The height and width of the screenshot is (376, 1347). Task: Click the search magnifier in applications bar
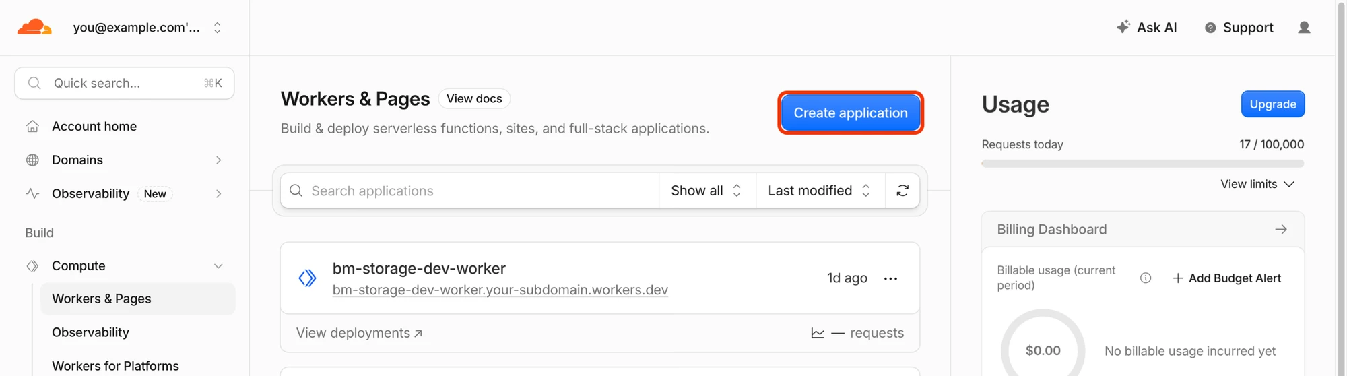[296, 191]
